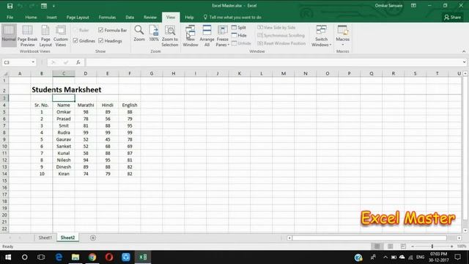
Task: Click Arrange All windows
Action: pos(207,35)
